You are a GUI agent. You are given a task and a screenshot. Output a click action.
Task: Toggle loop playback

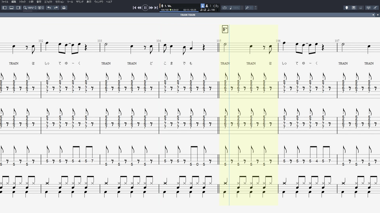coord(224,8)
